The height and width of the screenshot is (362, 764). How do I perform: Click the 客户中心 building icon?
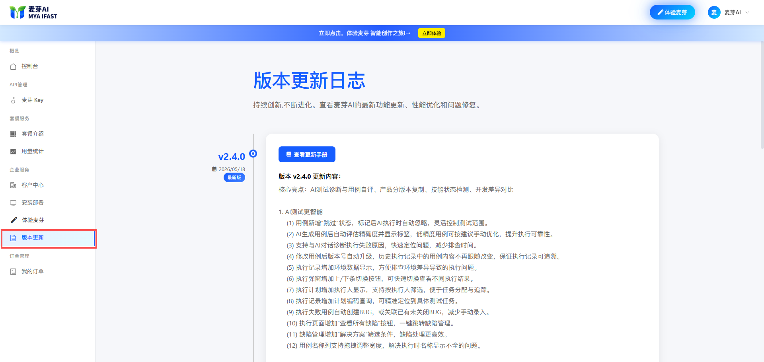(x=13, y=185)
